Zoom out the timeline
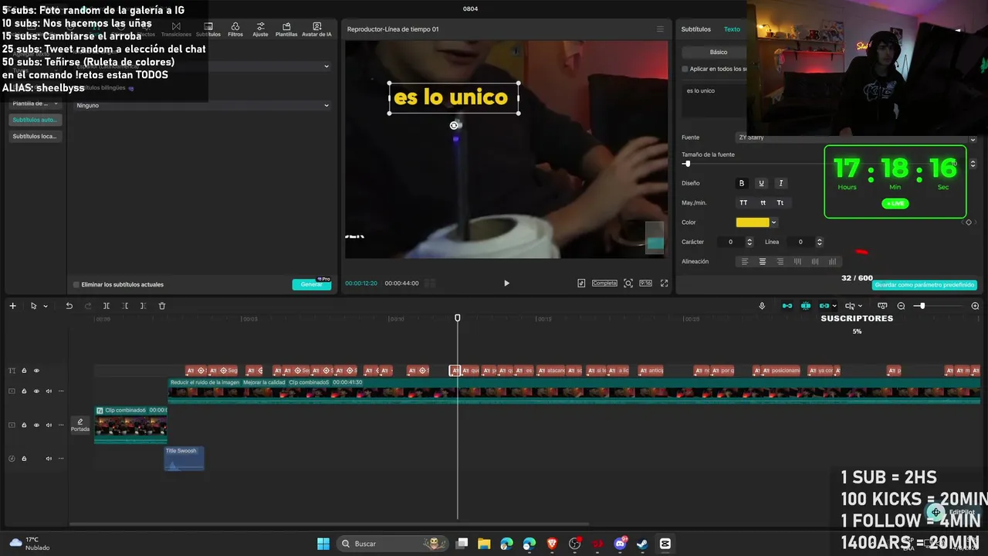 [x=901, y=306]
